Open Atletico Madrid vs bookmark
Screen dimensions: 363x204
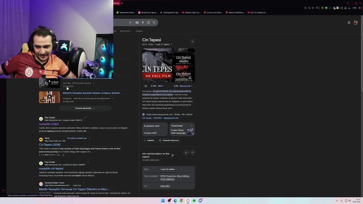pyautogui.click(x=235, y=12)
